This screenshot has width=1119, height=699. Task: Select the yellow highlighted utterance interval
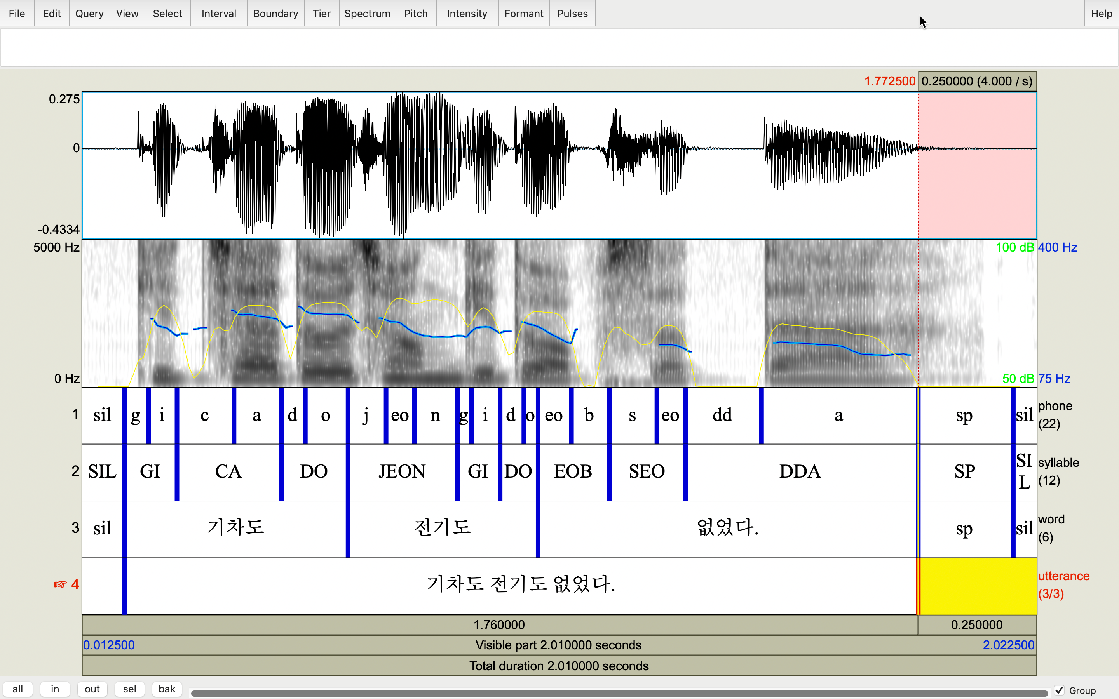tap(977, 586)
